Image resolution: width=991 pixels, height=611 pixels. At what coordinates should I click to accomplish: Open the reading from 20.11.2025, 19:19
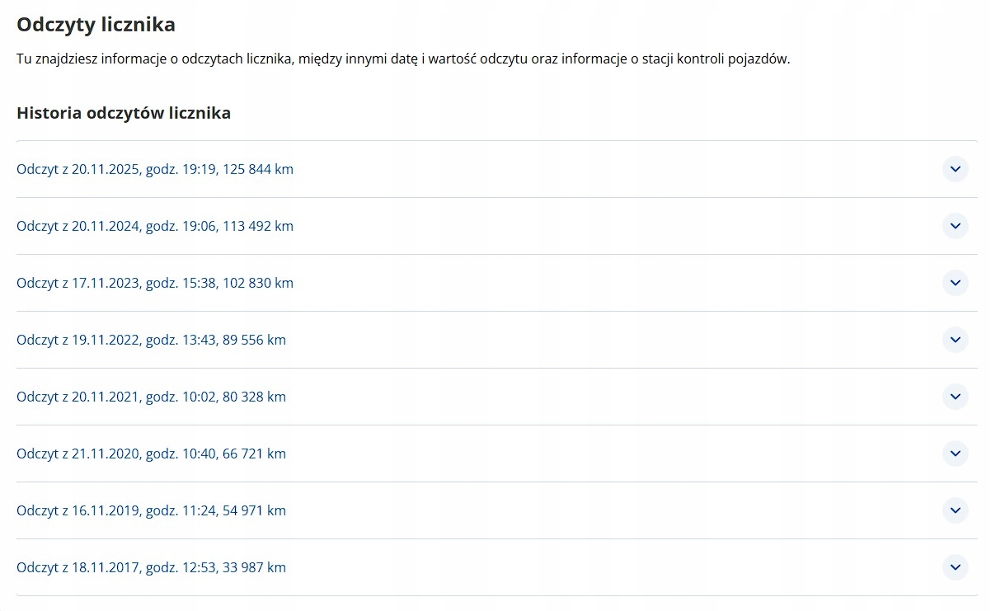155,169
